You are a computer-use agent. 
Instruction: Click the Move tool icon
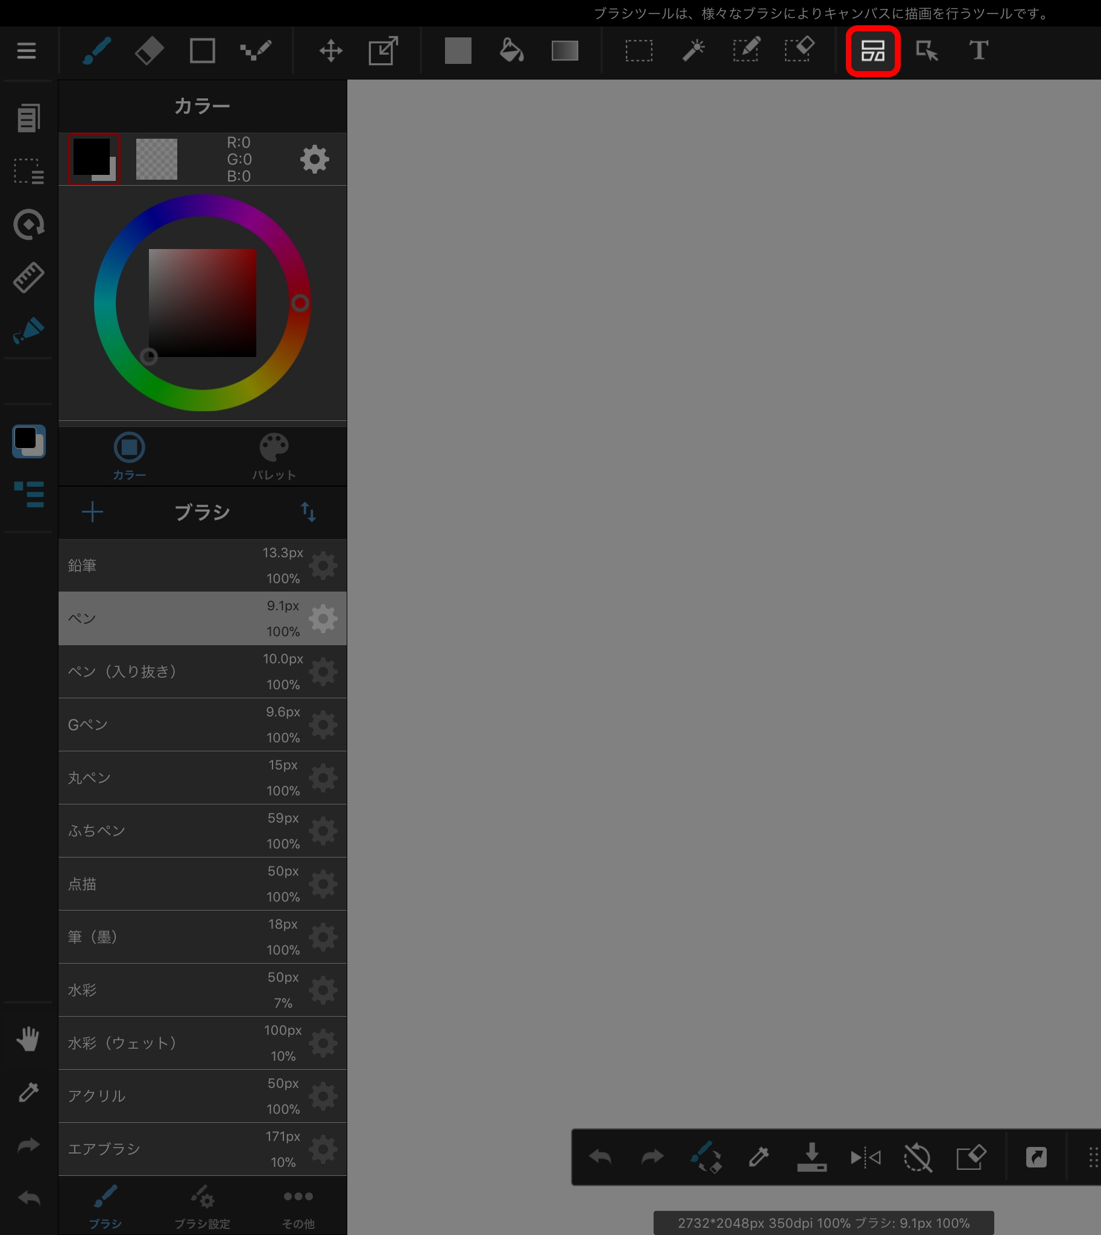(x=330, y=51)
